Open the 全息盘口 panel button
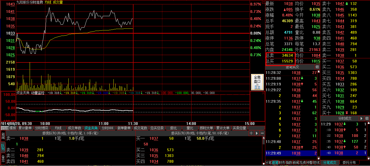Viewport: 370px width, 166px height. click(x=257, y=82)
